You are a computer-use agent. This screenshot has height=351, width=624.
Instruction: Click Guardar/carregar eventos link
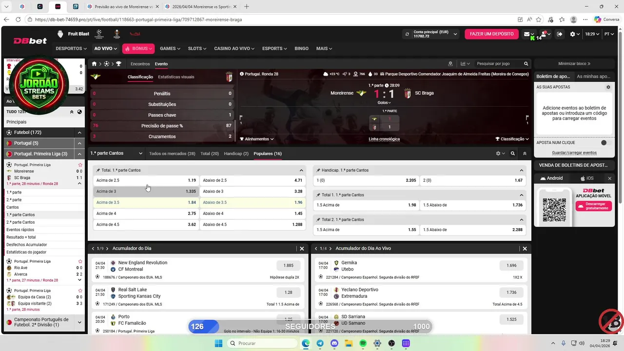574,153
